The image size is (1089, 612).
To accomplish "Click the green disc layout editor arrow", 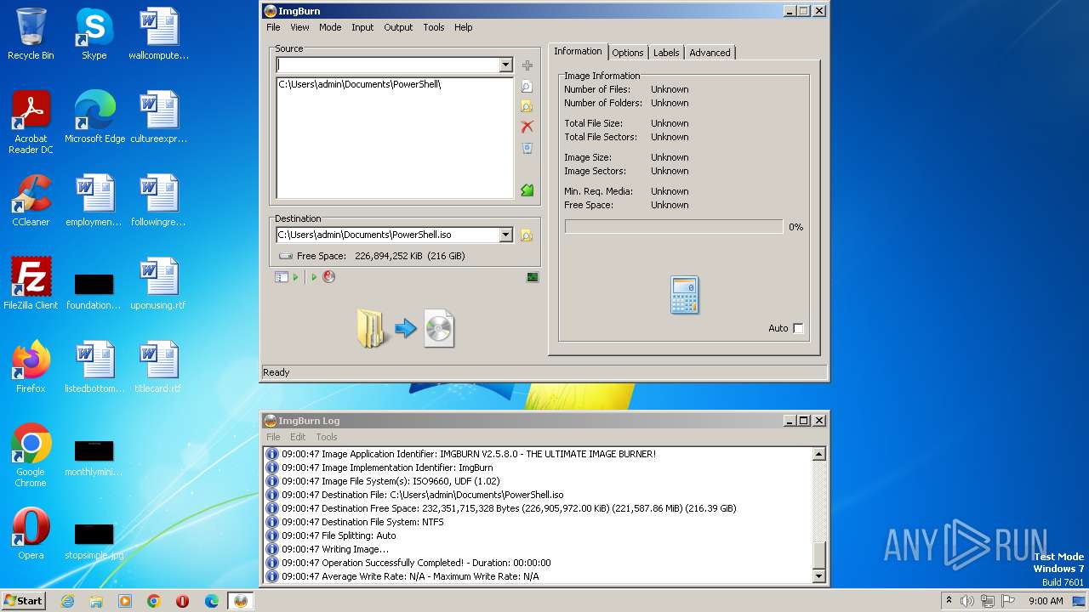I will pos(527,190).
